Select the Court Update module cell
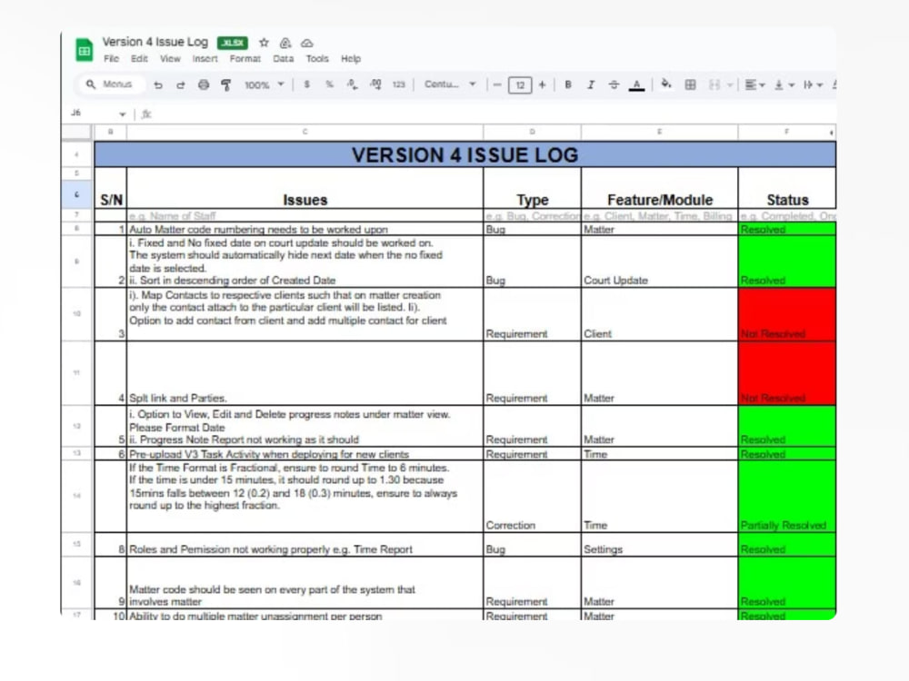The image size is (909, 681). pyautogui.click(x=660, y=262)
